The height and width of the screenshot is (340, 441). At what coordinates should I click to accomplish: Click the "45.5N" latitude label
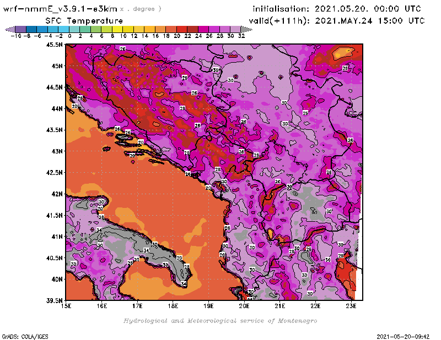pos(54,45)
